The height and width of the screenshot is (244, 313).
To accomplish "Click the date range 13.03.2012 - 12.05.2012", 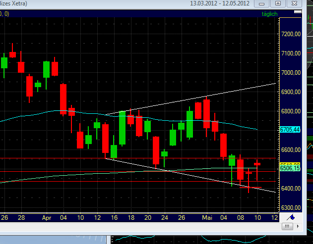I will (220, 3).
